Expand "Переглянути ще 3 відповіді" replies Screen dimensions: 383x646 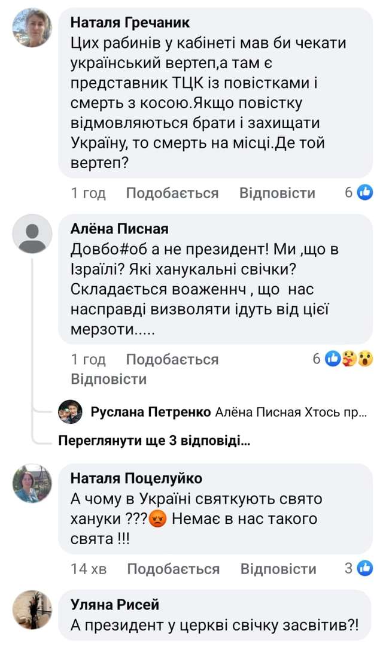point(154,442)
